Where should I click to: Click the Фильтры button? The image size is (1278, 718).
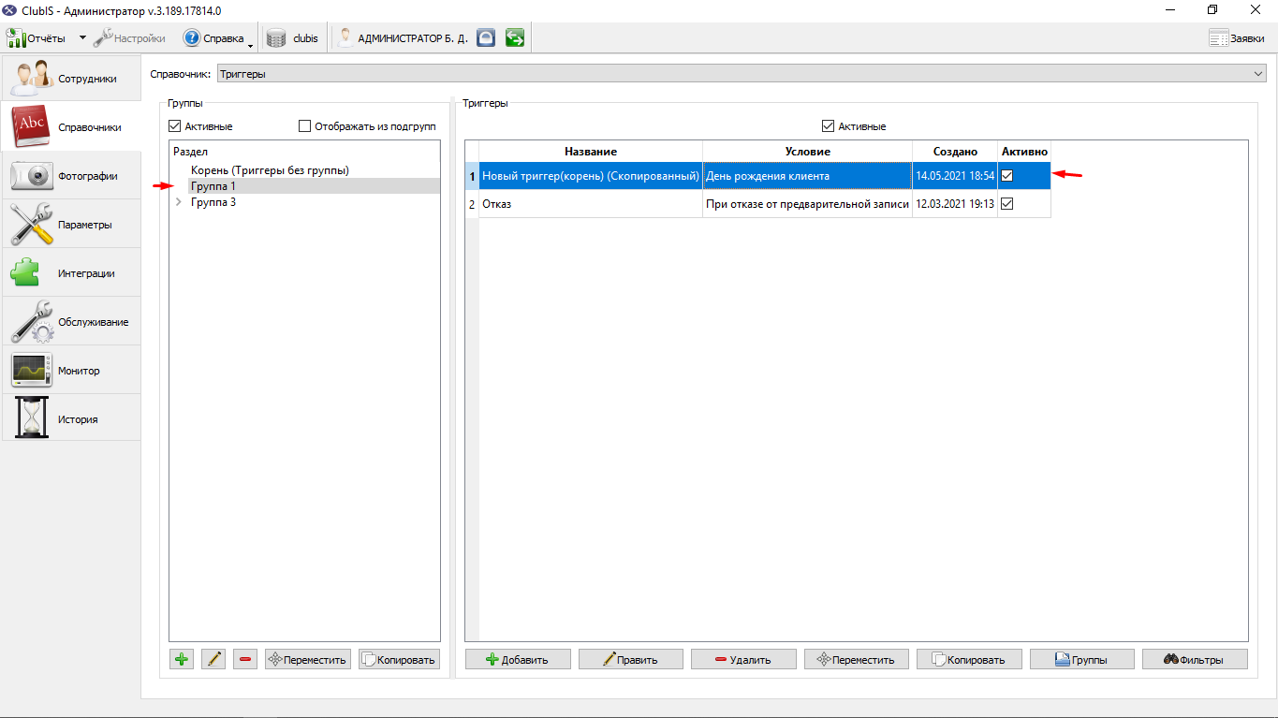click(x=1195, y=659)
